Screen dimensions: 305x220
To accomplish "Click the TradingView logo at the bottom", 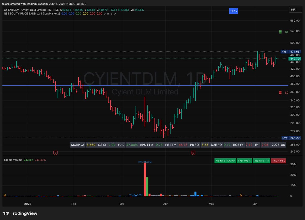I will point(20,213).
